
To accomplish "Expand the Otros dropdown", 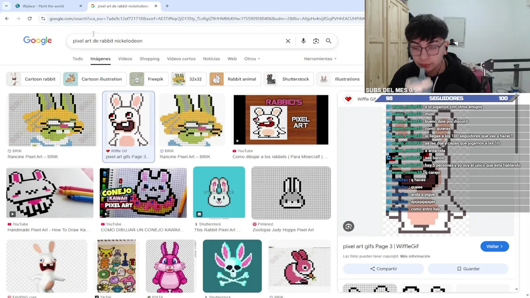I will [x=252, y=59].
